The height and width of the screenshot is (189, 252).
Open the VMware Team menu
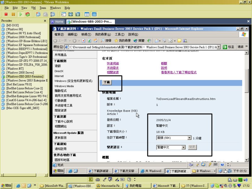[x=43, y=8]
